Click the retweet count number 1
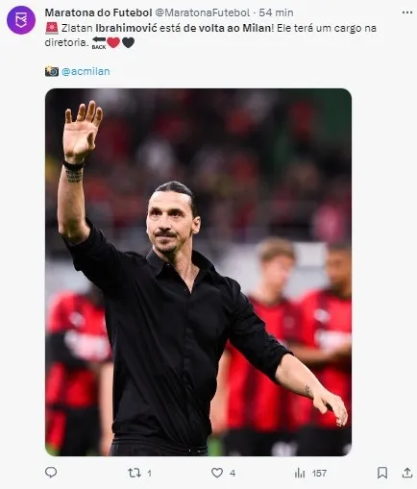 coord(149,473)
